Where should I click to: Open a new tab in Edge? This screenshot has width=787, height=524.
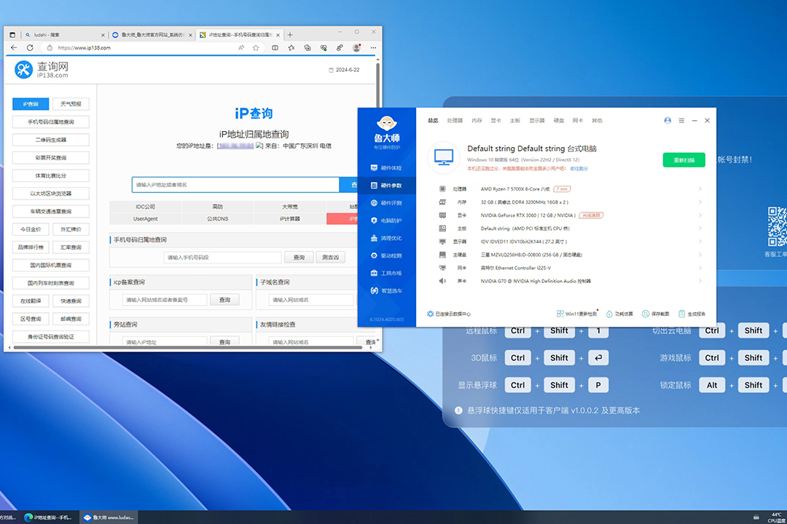coord(290,35)
